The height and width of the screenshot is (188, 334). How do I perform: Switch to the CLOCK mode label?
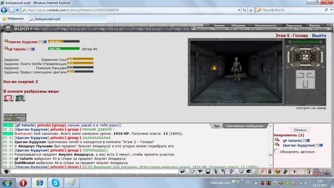(x=317, y=174)
